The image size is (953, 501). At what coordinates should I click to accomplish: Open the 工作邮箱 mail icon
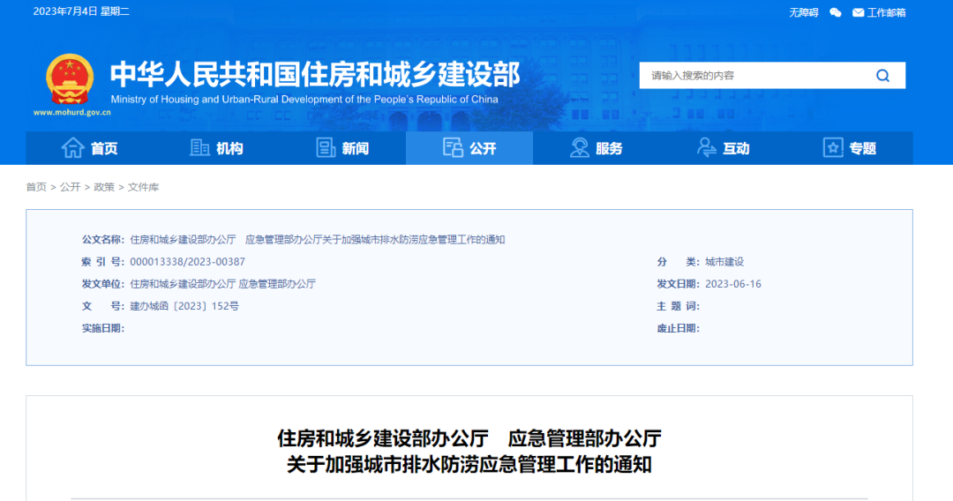[x=858, y=12]
